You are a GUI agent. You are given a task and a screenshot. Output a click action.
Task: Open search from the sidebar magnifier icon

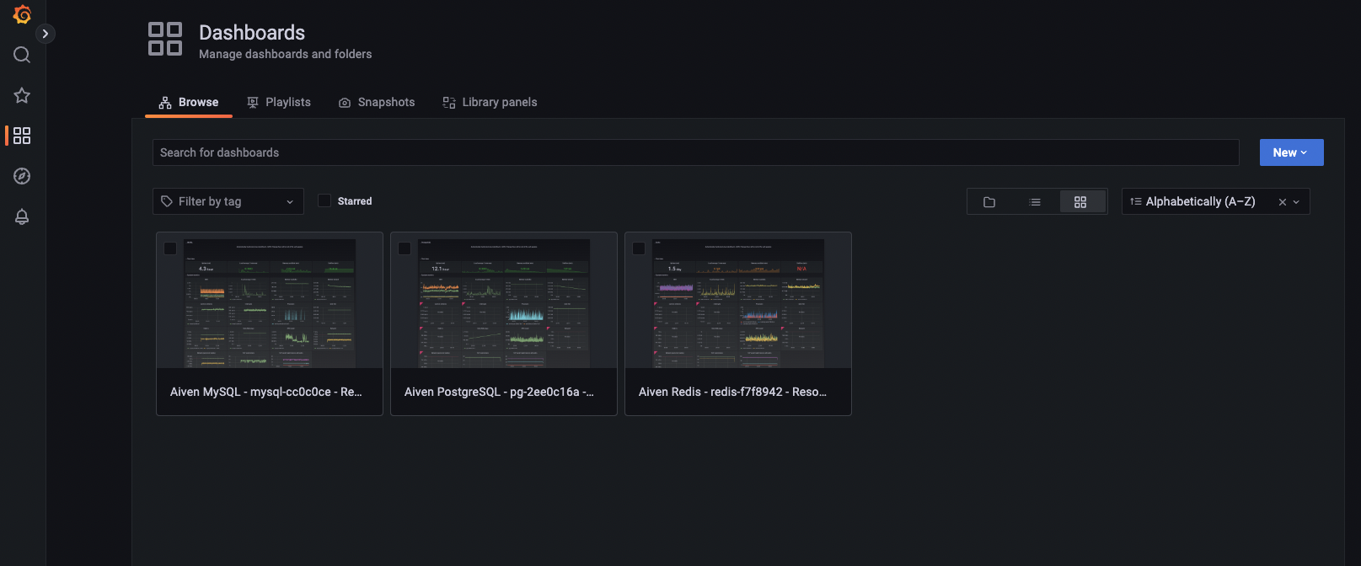coord(22,55)
